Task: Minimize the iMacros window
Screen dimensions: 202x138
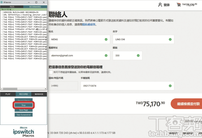Action: [29, 2]
